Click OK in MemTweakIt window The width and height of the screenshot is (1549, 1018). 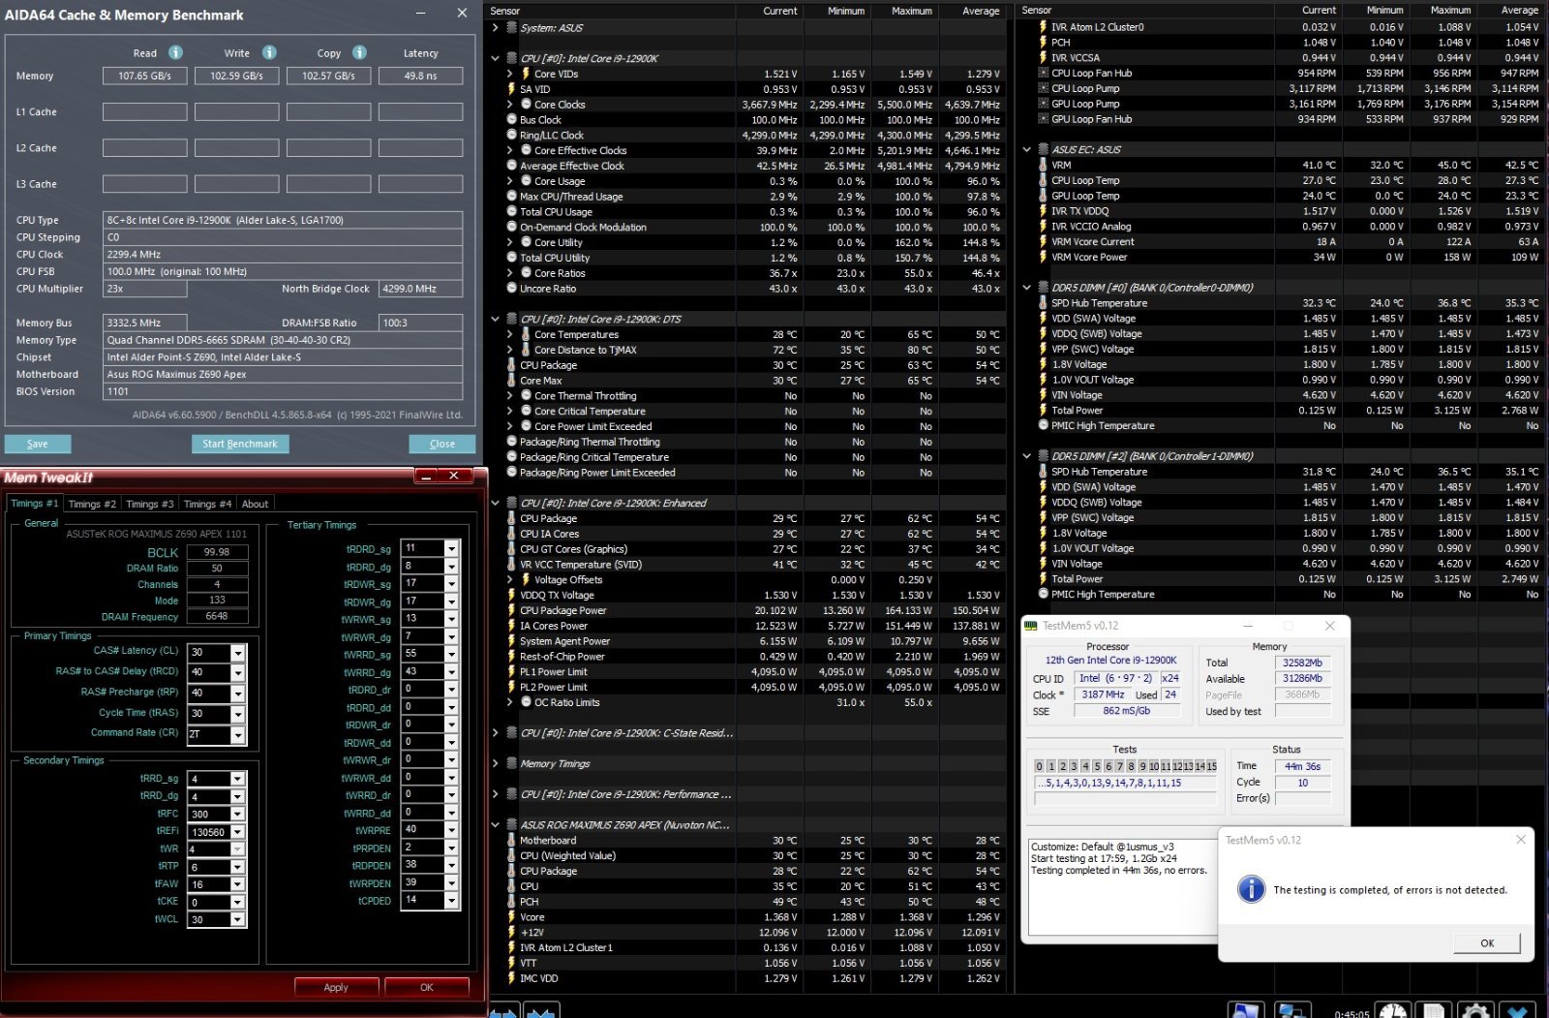point(427,987)
